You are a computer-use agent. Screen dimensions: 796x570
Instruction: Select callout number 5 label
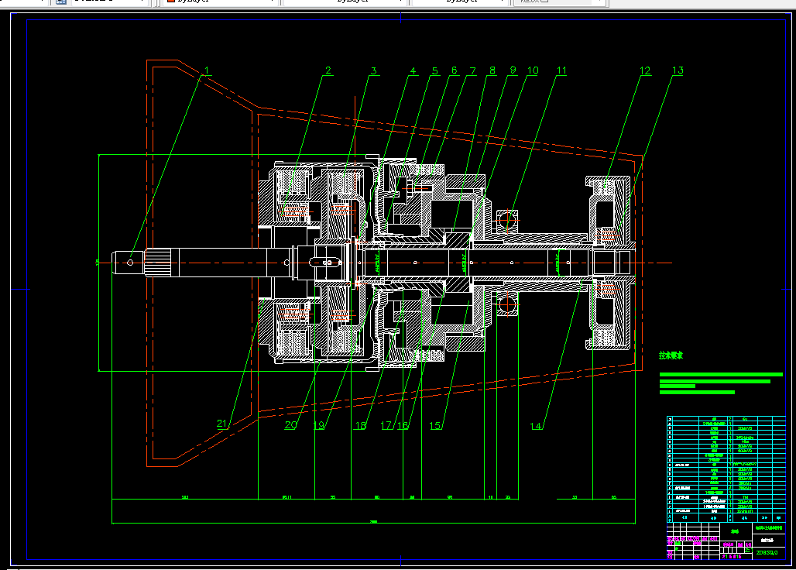pos(434,70)
